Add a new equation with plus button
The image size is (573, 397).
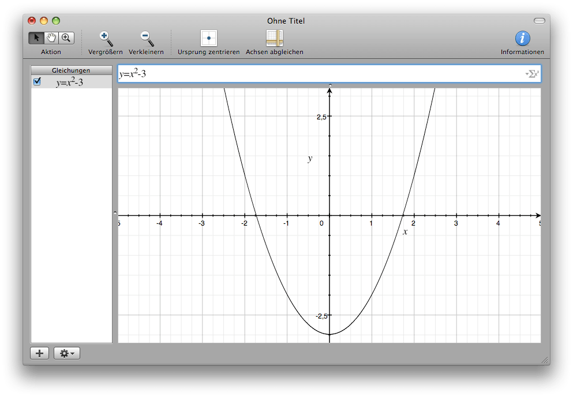(x=39, y=354)
